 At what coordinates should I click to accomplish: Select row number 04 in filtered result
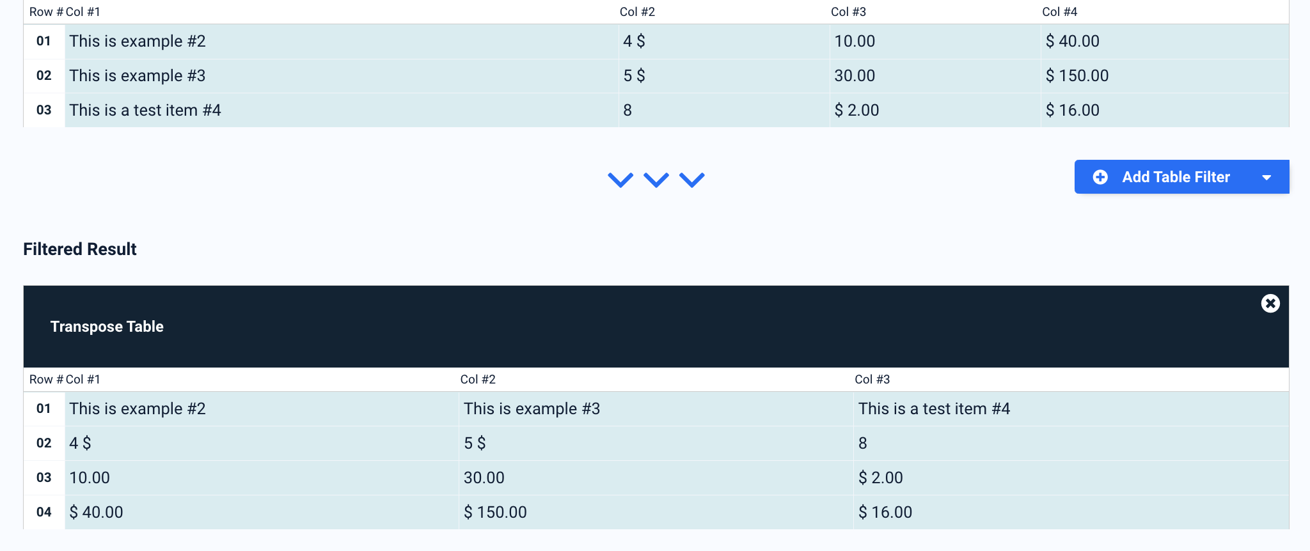[43, 512]
